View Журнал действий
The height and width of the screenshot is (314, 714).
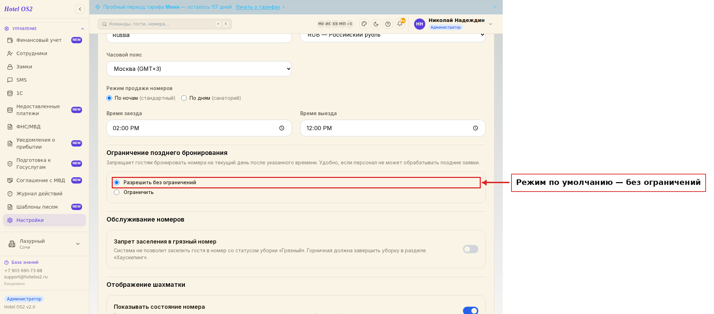click(x=44, y=194)
